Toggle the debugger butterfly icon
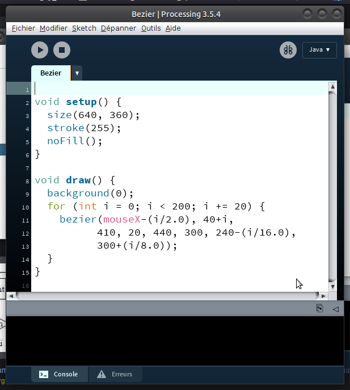Screen dimensions: 350x390 click(288, 50)
